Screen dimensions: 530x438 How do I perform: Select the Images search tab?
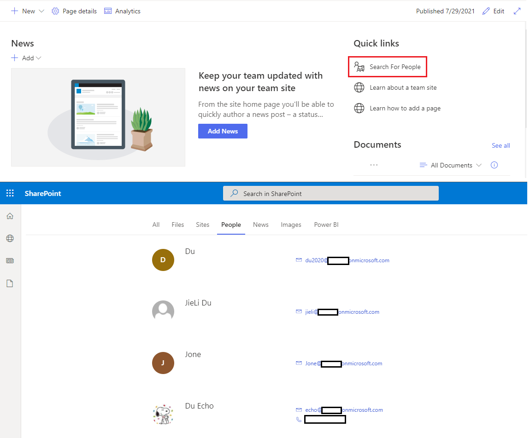point(291,225)
